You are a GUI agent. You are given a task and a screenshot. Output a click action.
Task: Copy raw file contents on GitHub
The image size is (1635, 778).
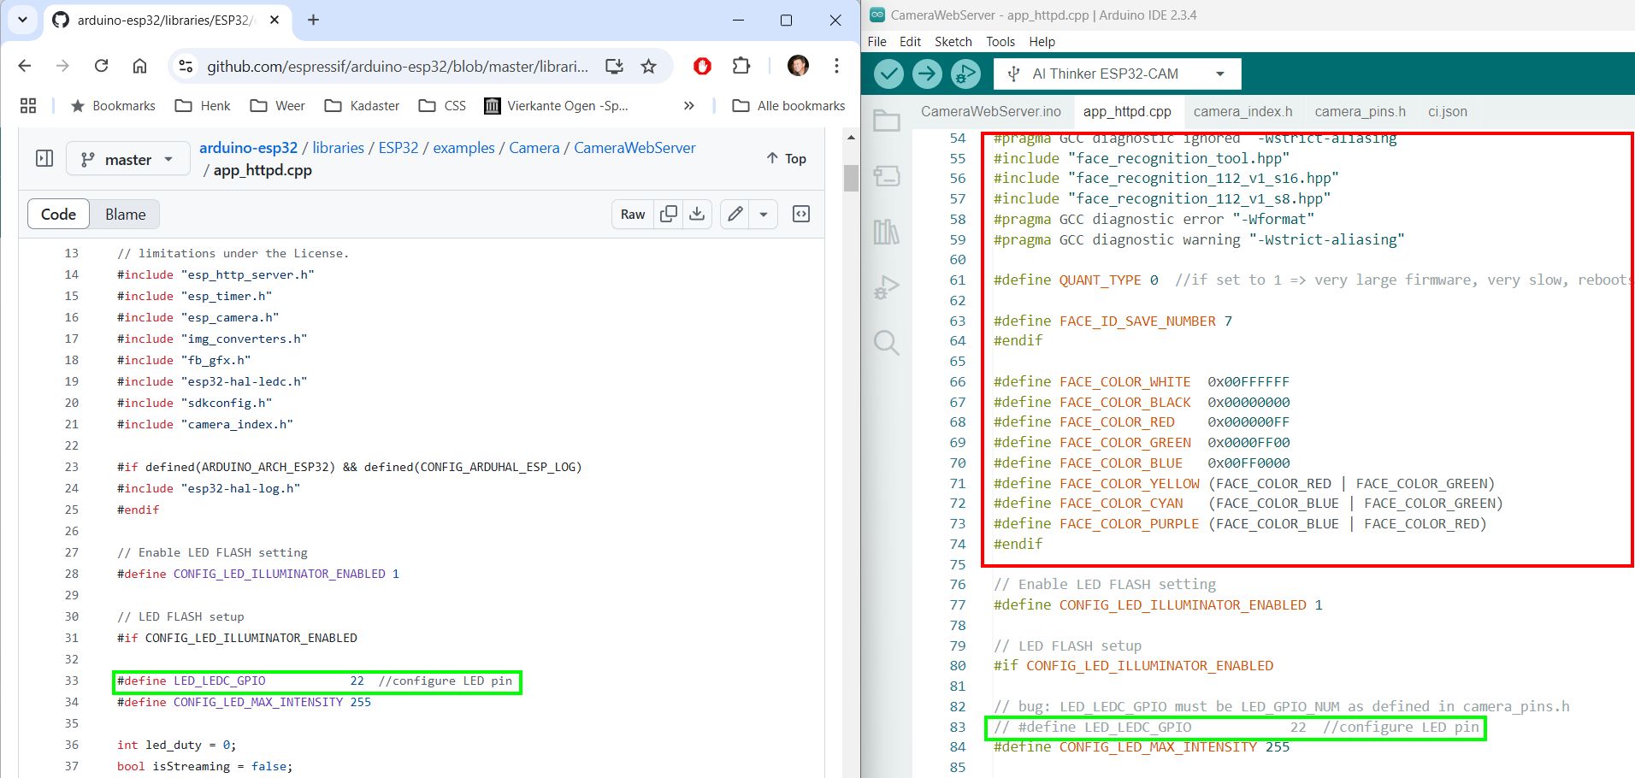pos(669,214)
